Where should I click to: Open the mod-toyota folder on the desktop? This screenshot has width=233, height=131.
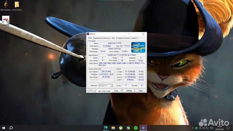coord(17,6)
